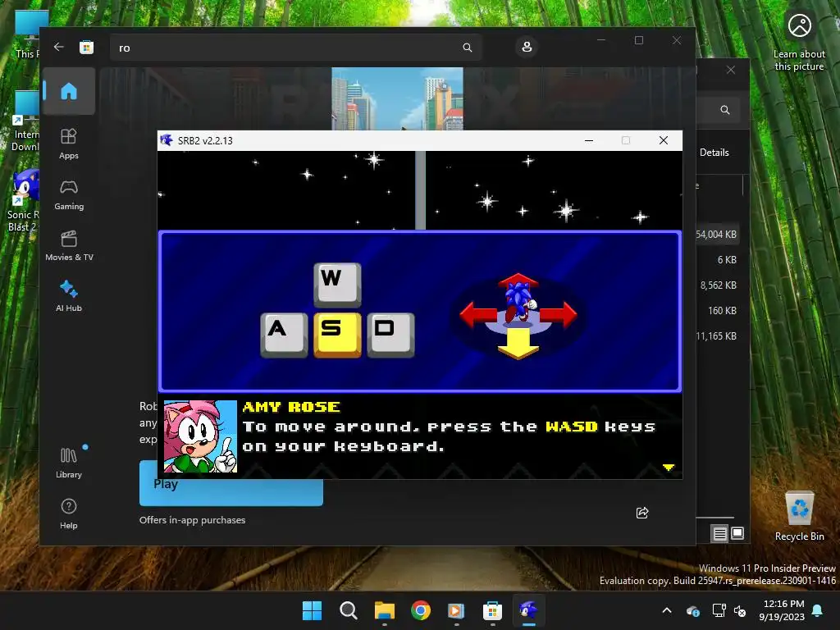
Task: Click the yellow dialog advance arrow
Action: point(668,467)
